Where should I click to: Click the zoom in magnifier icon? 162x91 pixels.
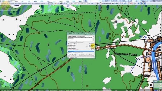tap(89, 3)
